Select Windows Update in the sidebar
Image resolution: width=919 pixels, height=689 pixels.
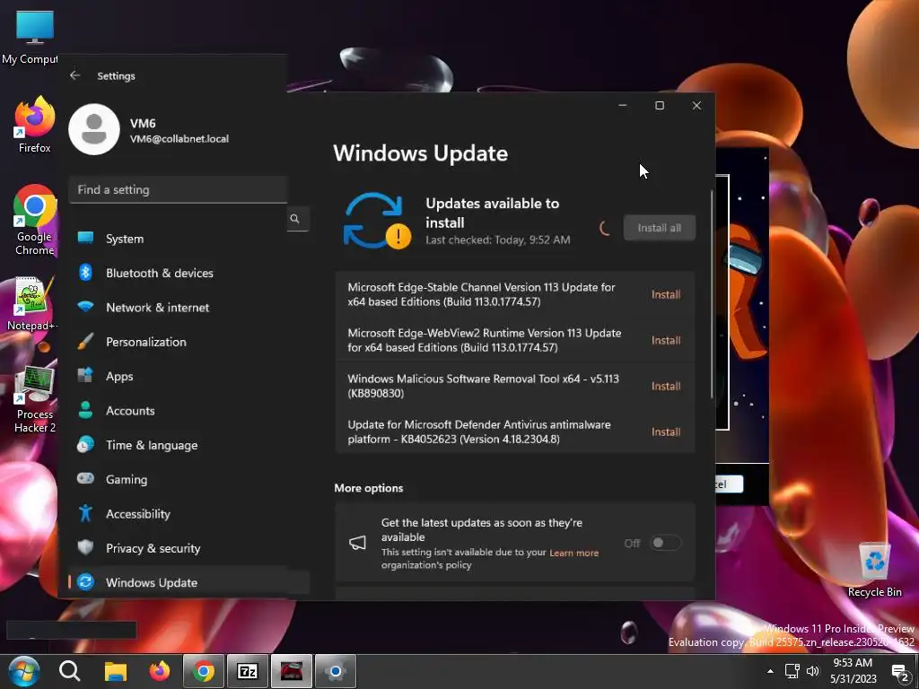pos(188,582)
